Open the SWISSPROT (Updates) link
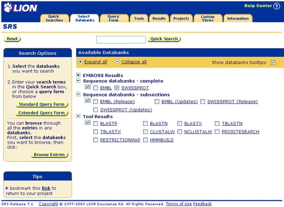This screenshot has height=207, width=284. [x=126, y=110]
